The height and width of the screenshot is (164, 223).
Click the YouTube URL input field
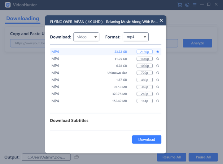pos(94,43)
